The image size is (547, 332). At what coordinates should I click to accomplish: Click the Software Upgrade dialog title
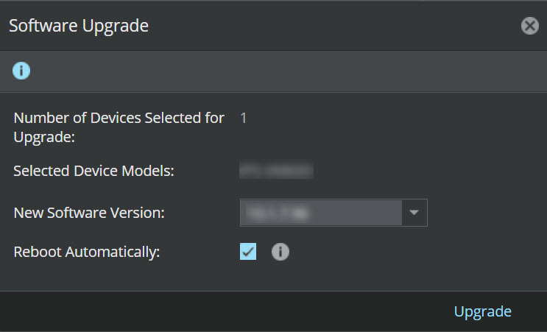pyautogui.click(x=79, y=26)
